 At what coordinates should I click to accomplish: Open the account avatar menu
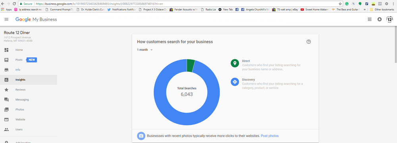coord(389,19)
